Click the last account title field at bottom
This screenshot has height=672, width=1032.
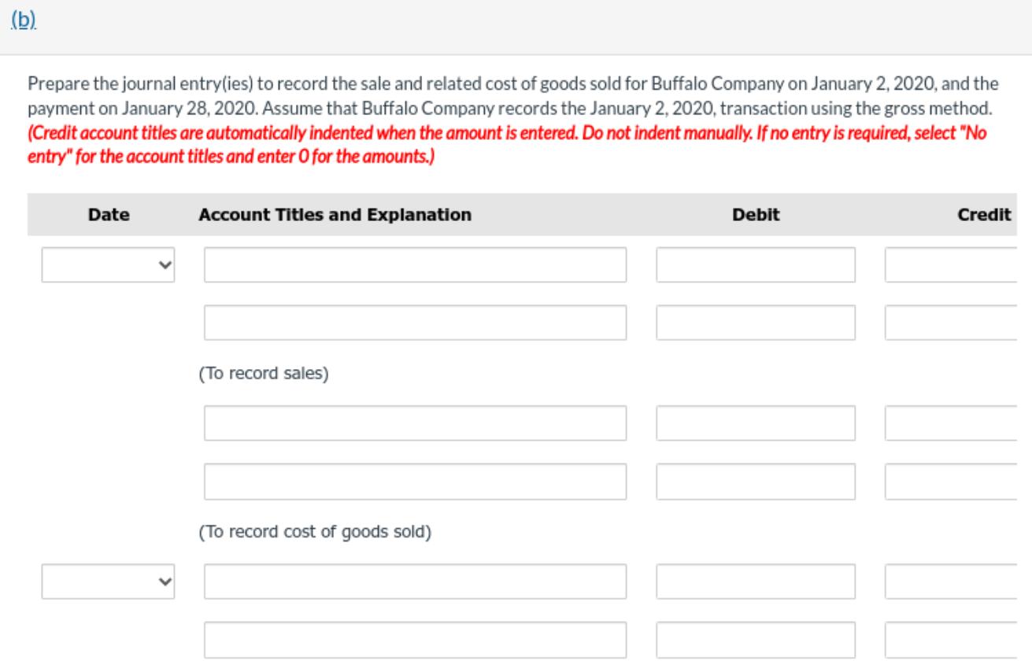[x=416, y=639]
